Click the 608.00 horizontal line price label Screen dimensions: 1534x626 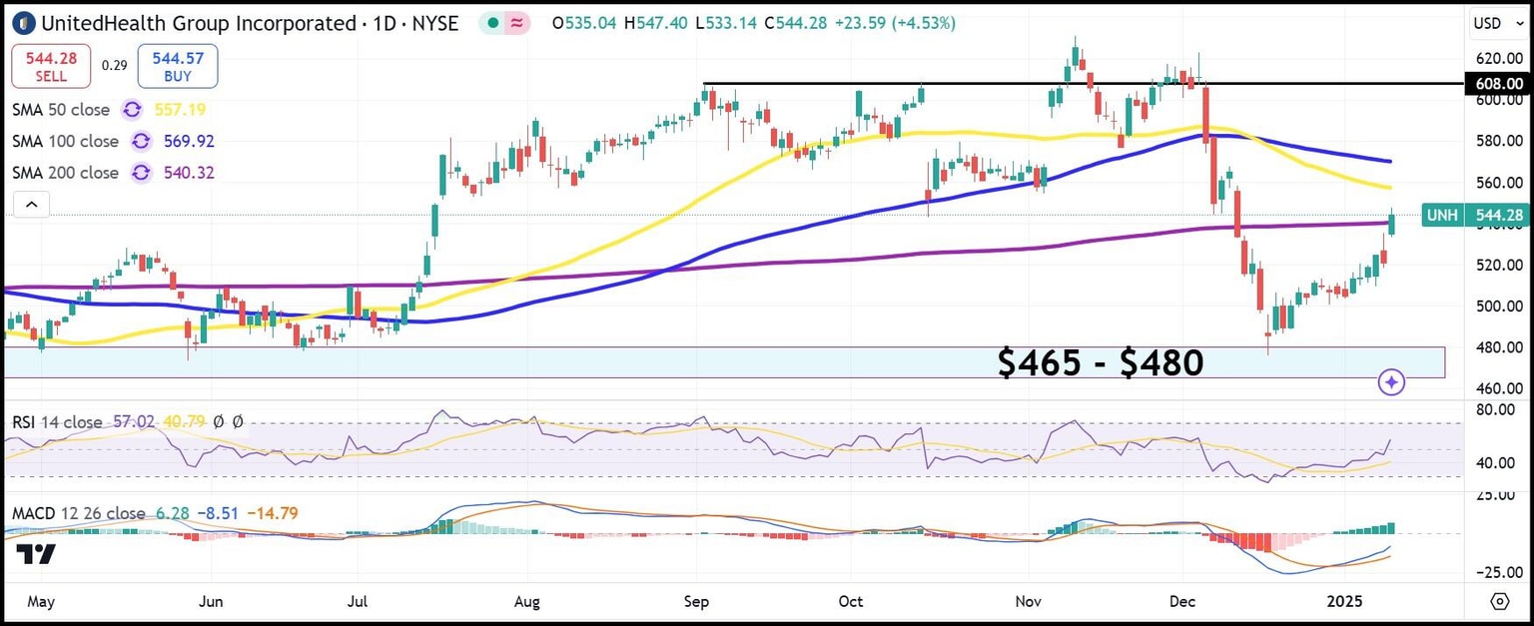click(x=1498, y=84)
